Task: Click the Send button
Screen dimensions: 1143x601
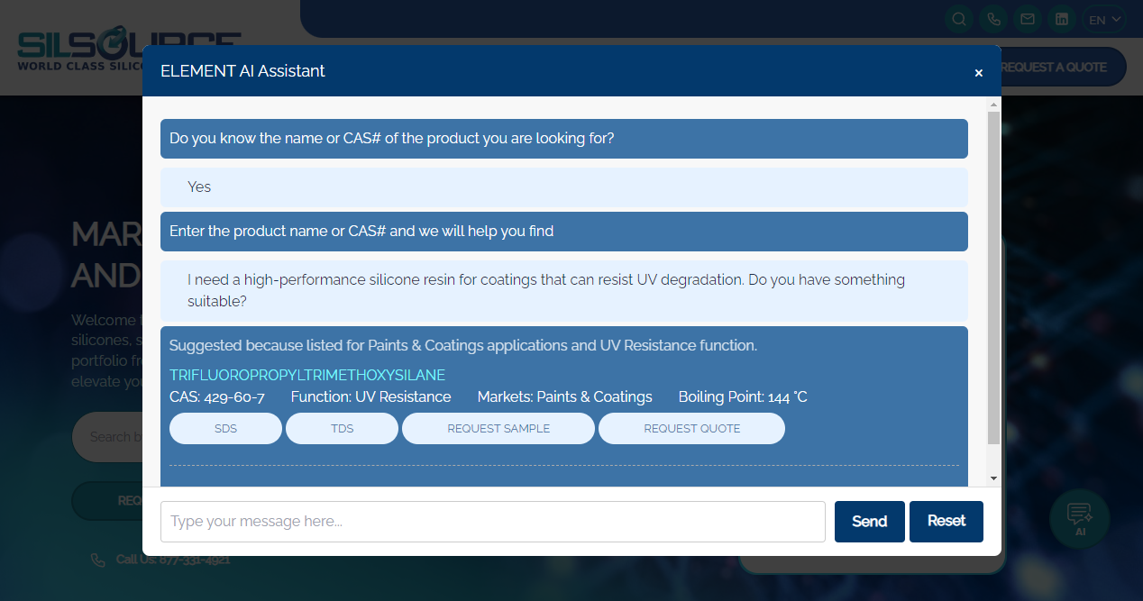Action: pyautogui.click(x=869, y=522)
